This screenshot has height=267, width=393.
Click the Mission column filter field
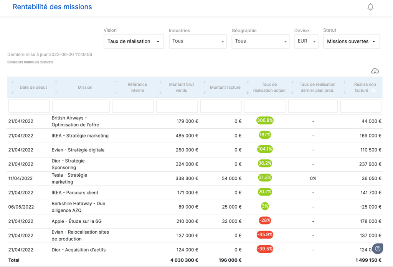coord(81,106)
